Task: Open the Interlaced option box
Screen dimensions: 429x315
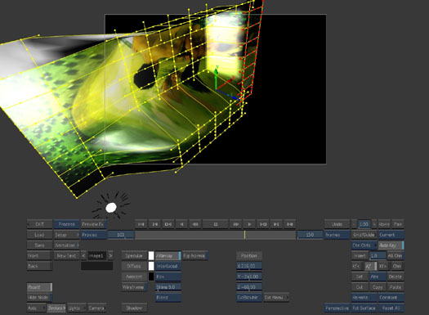Action: tap(168, 266)
